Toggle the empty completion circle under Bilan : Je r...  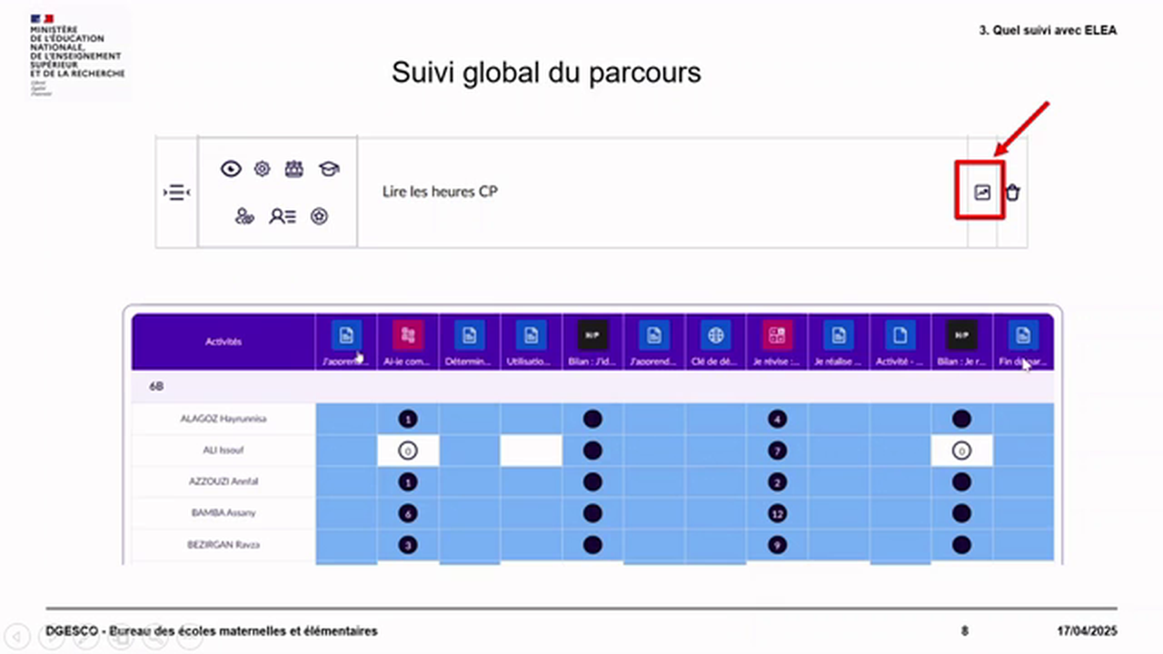point(961,450)
